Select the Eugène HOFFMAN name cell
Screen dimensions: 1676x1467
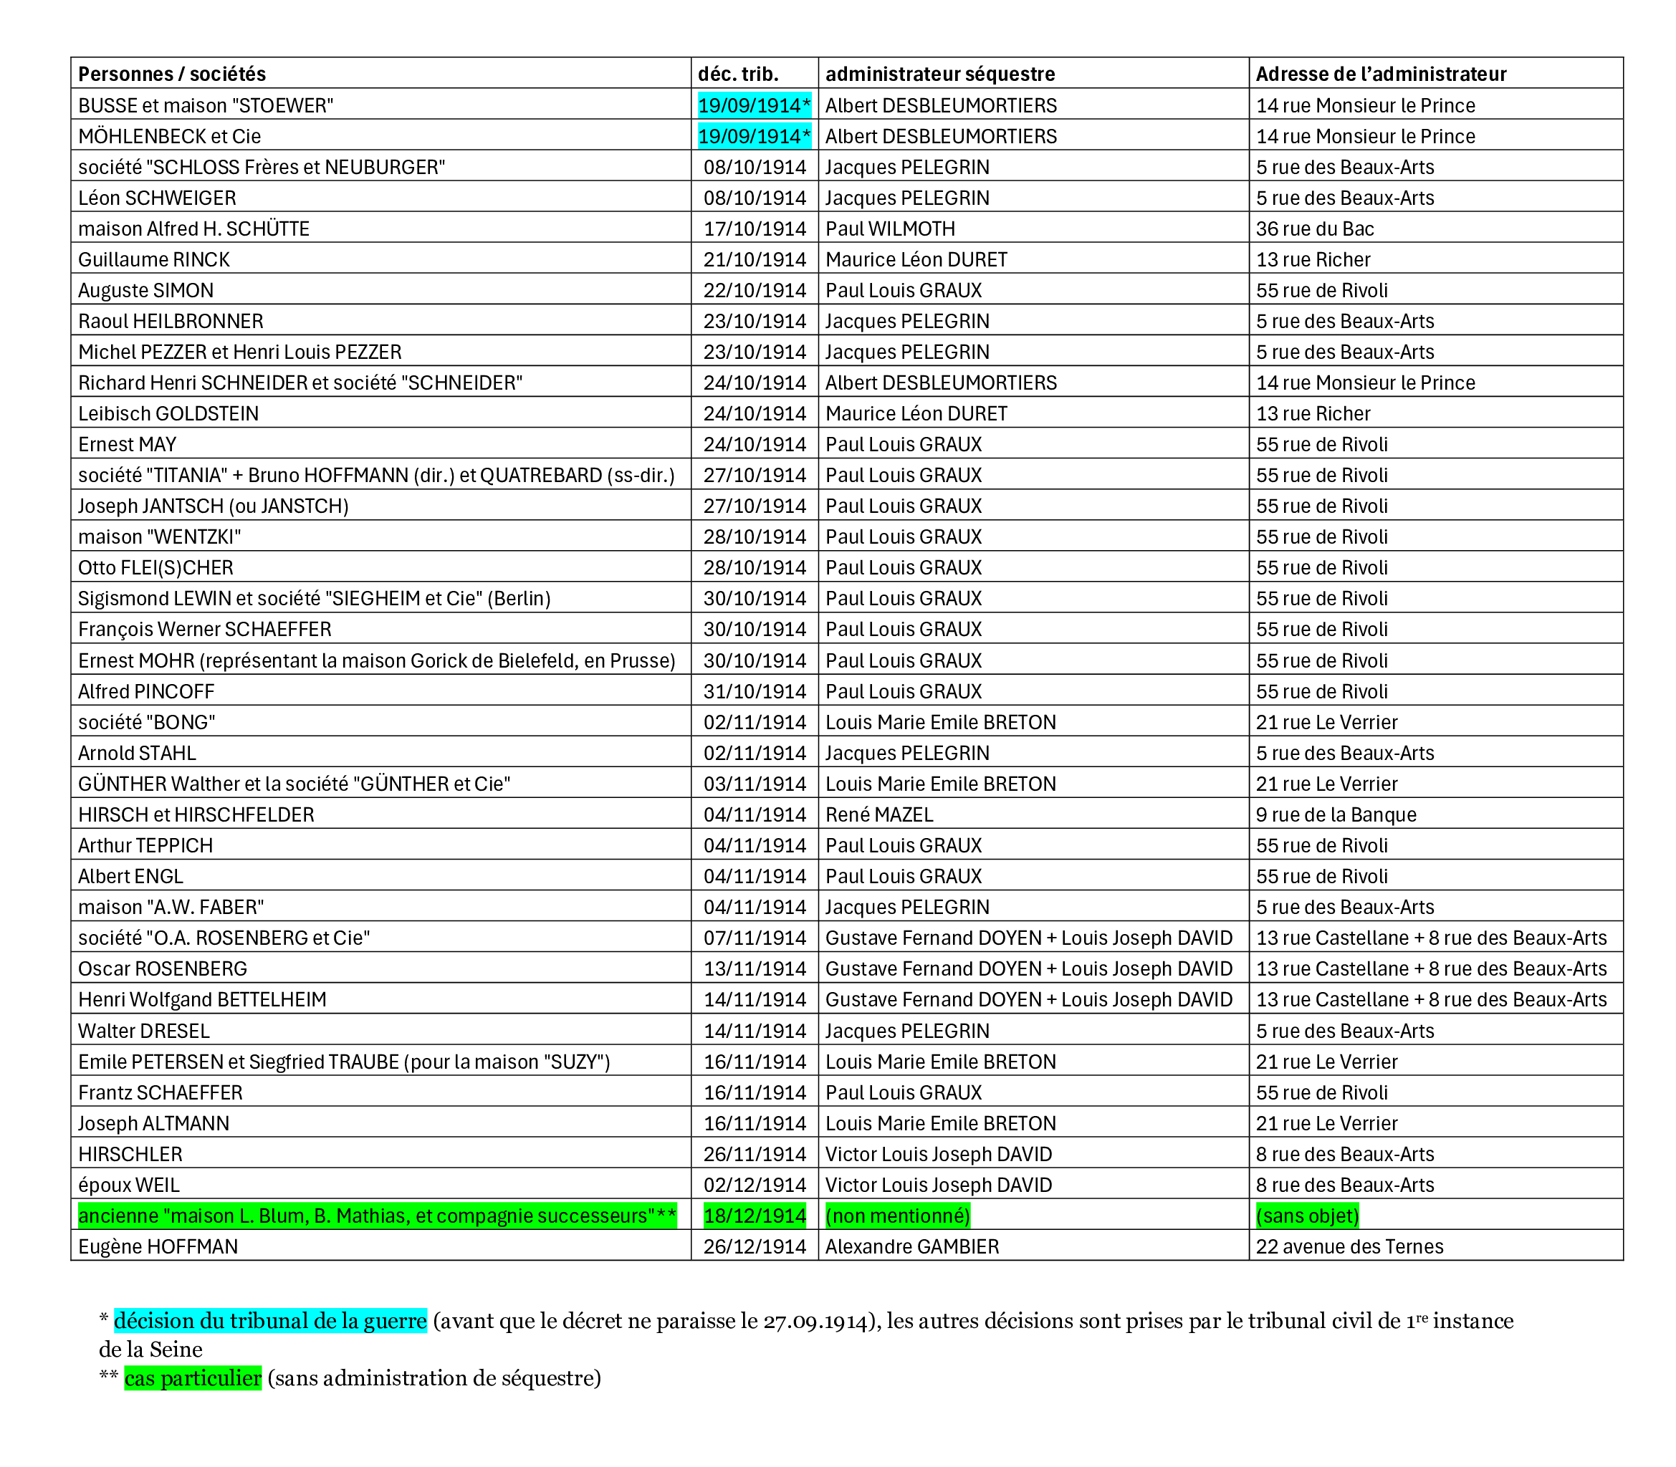[x=158, y=1247]
